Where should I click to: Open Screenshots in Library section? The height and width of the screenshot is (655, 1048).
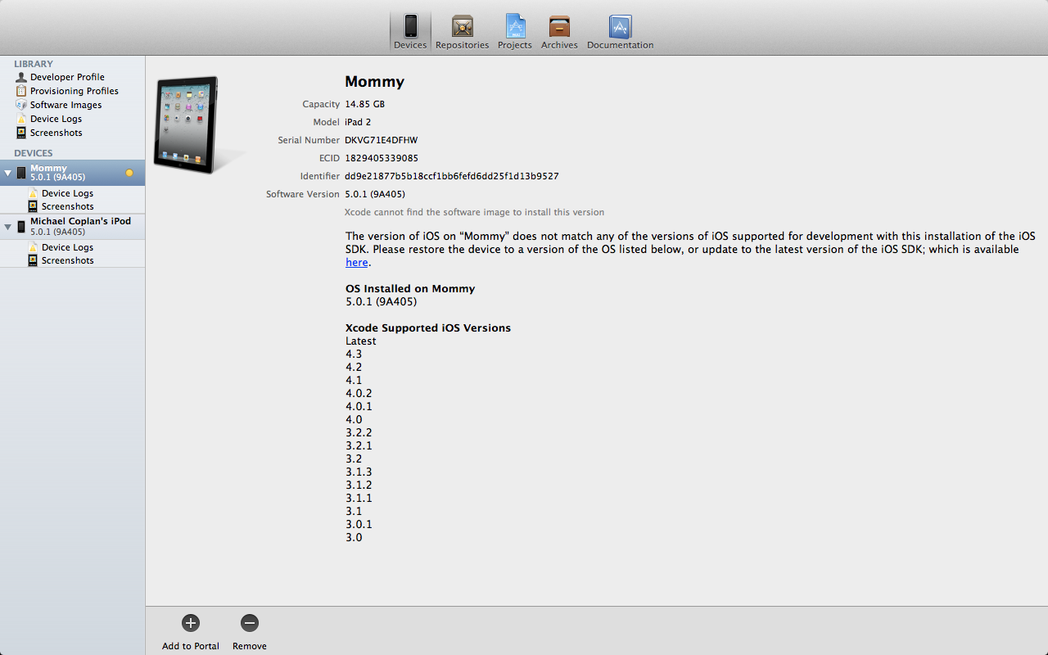point(56,133)
